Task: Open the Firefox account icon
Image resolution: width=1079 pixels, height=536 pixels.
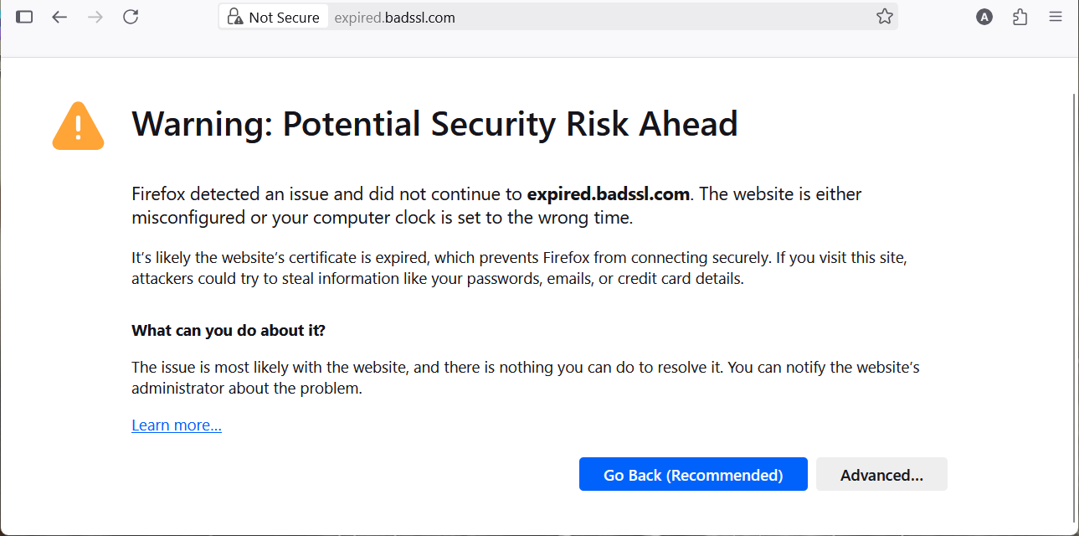Action: [984, 17]
